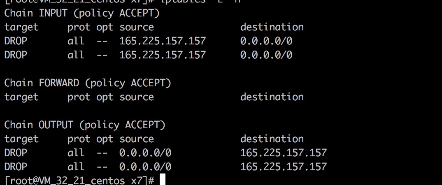Click the terminal cursor block at the prompt
This screenshot has width=442, height=185.
coord(162,180)
